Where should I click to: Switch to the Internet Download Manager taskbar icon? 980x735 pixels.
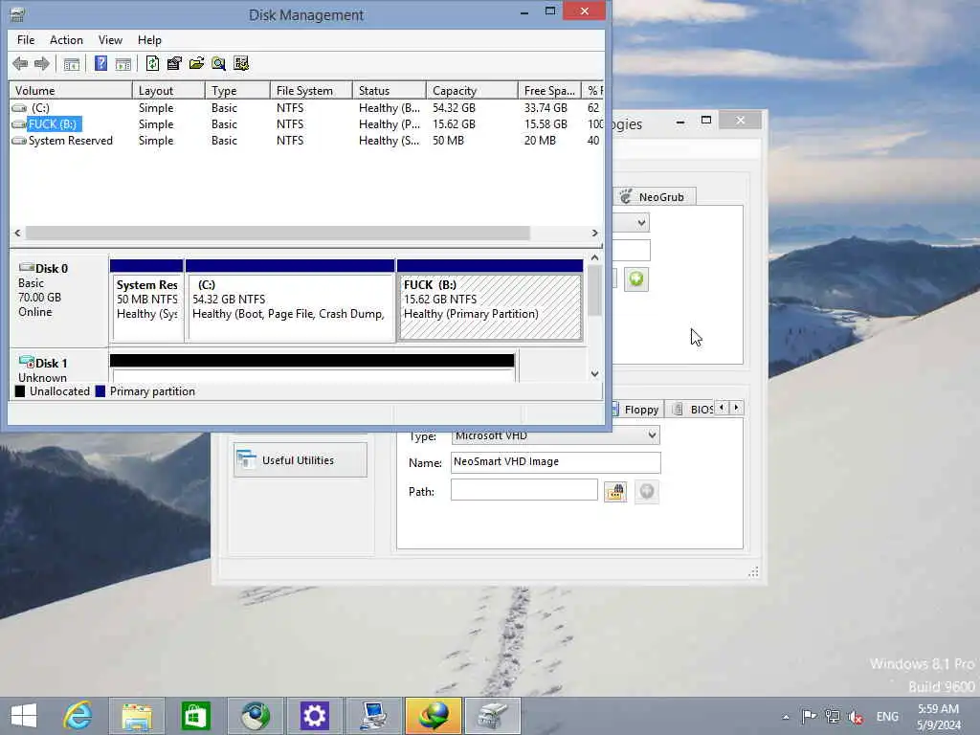coord(434,716)
